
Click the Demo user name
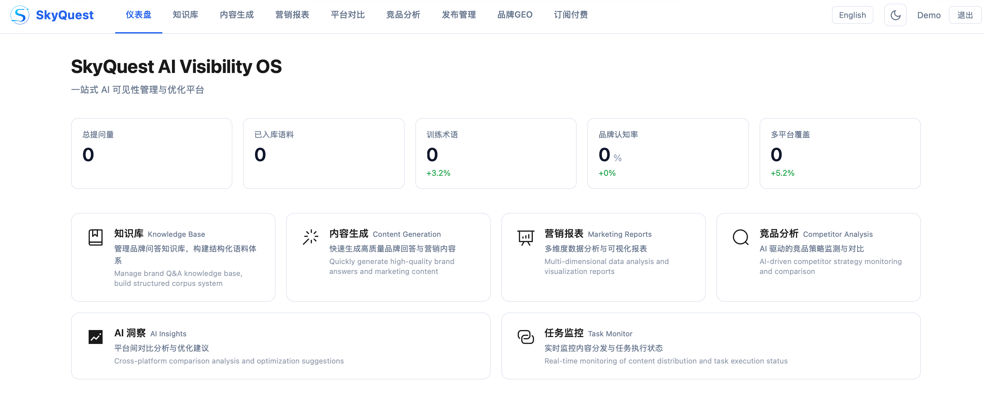[929, 15]
